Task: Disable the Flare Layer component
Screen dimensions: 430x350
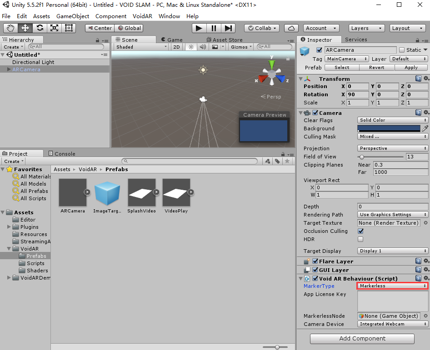Action: point(315,261)
